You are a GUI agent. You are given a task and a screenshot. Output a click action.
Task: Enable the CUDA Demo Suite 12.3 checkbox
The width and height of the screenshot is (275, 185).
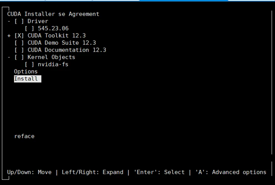point(19,43)
